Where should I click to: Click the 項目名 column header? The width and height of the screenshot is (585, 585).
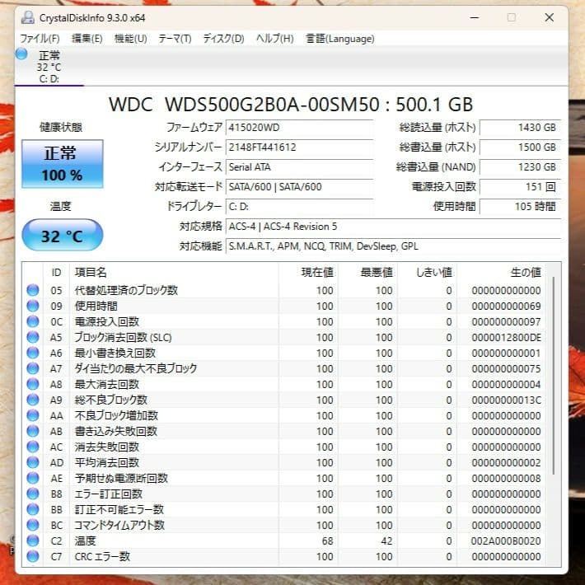[x=174, y=273]
